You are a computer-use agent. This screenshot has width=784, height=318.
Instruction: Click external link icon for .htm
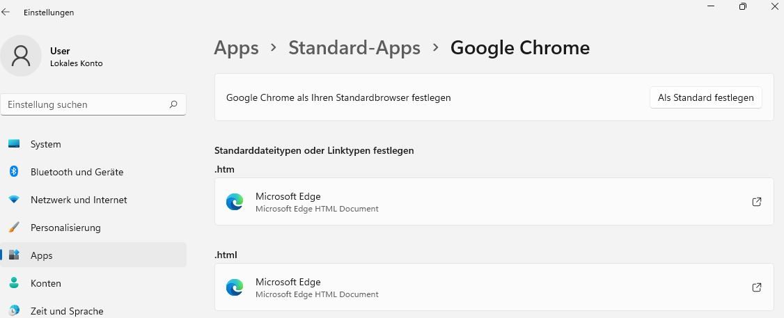(x=757, y=202)
